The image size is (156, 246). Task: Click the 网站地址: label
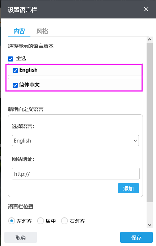click(23, 159)
